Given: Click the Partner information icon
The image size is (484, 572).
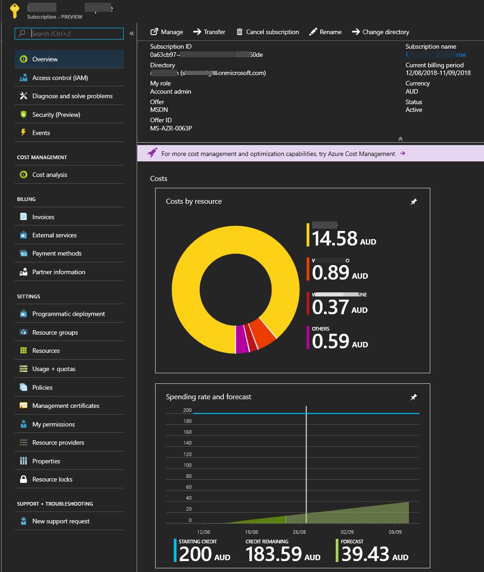Looking at the screenshot, I should 24,272.
